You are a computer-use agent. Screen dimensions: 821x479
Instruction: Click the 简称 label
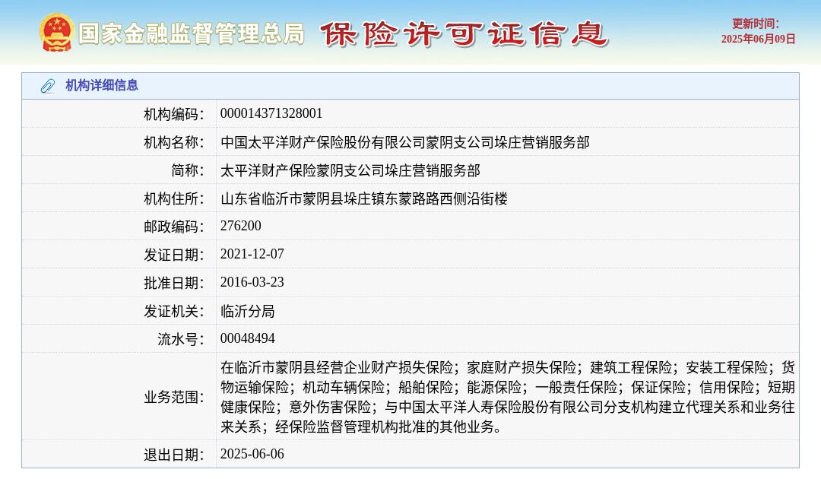point(188,170)
